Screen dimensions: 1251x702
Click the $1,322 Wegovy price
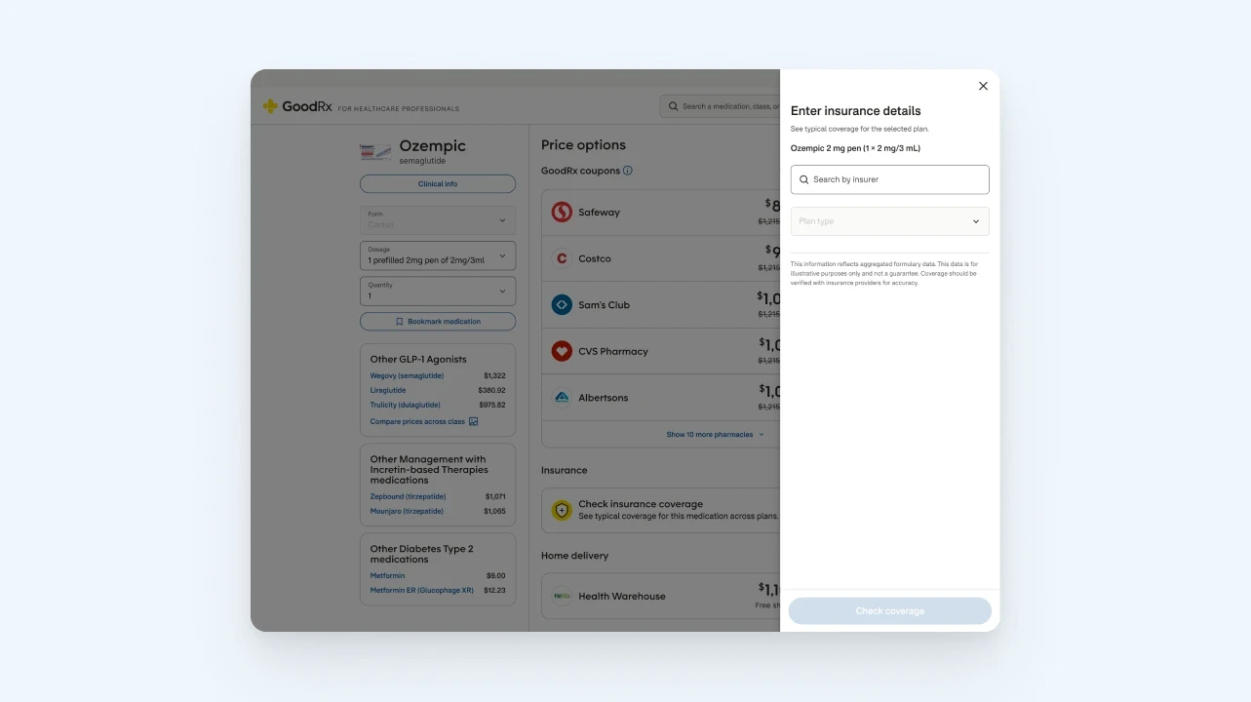[x=494, y=375]
